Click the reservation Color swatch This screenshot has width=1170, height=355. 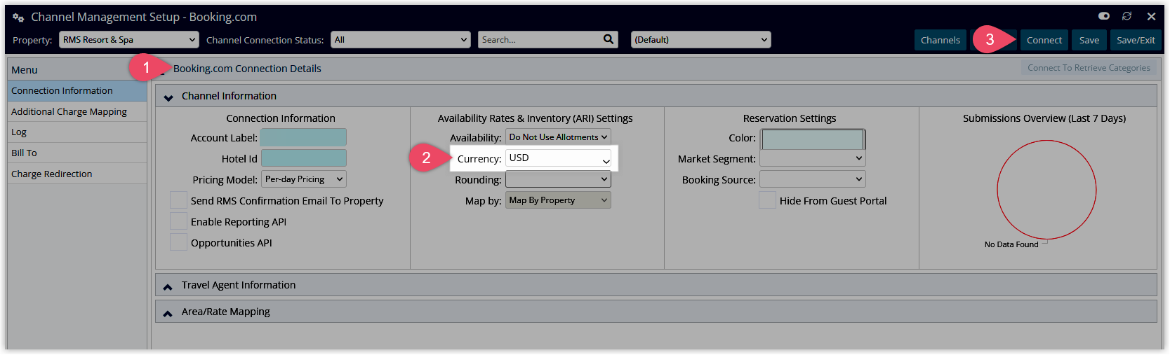coord(813,139)
